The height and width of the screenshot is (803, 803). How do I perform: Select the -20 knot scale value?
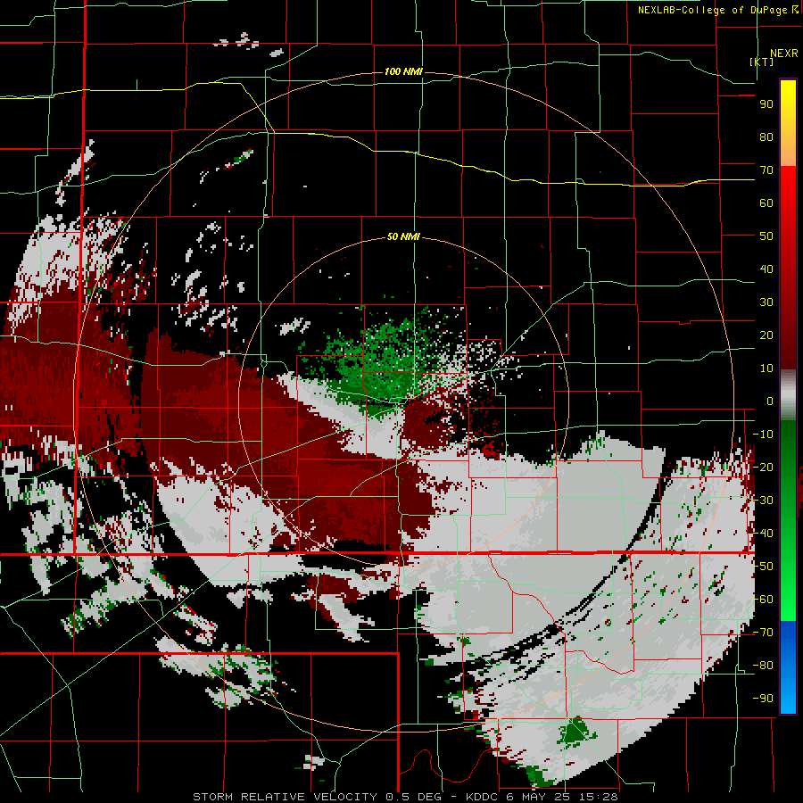(763, 467)
